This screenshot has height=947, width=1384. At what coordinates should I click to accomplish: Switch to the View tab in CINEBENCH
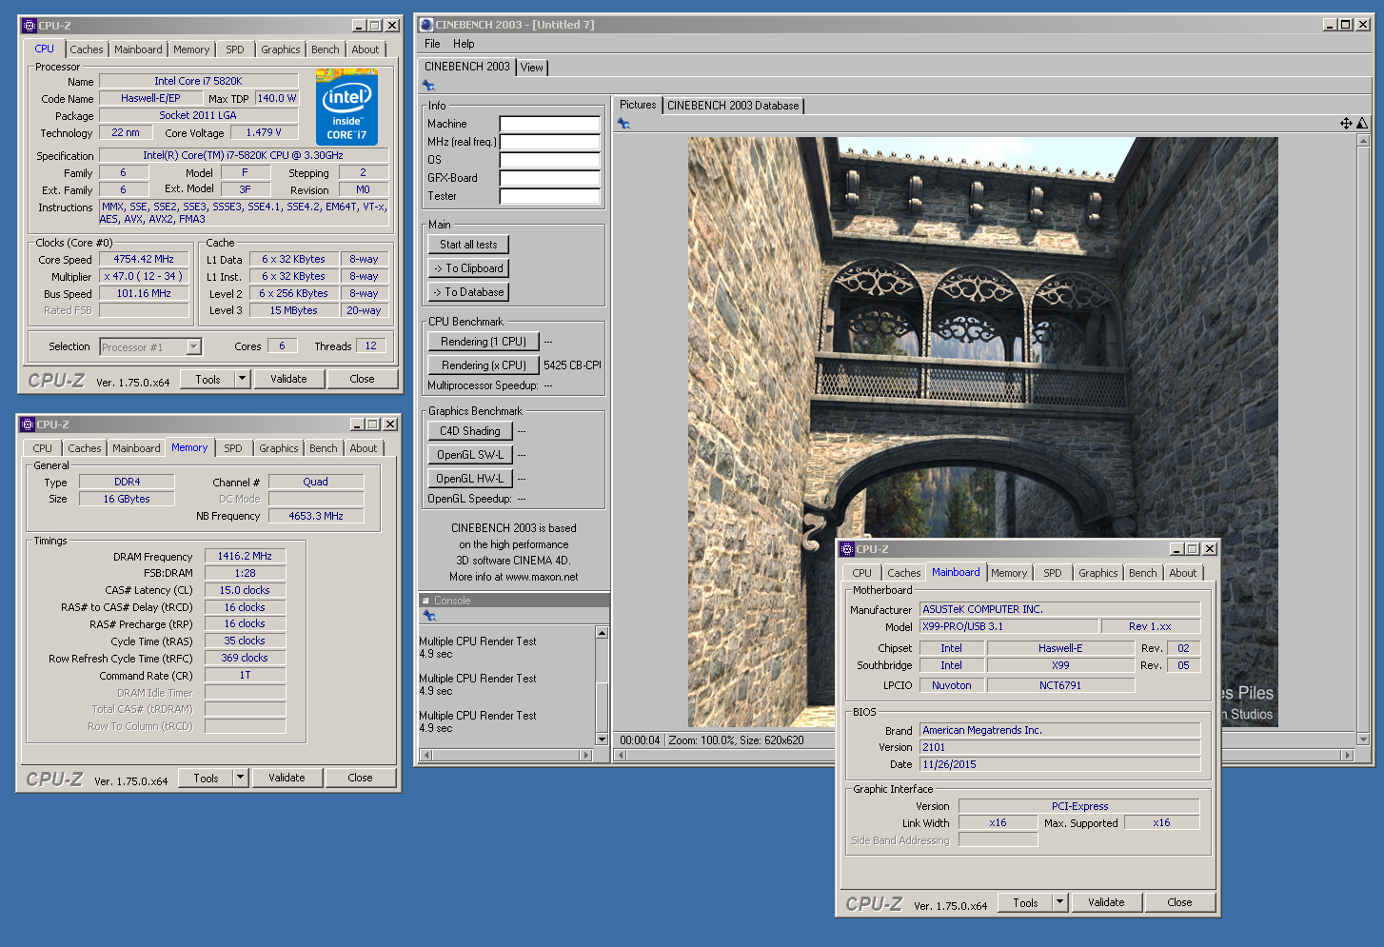pyautogui.click(x=532, y=68)
